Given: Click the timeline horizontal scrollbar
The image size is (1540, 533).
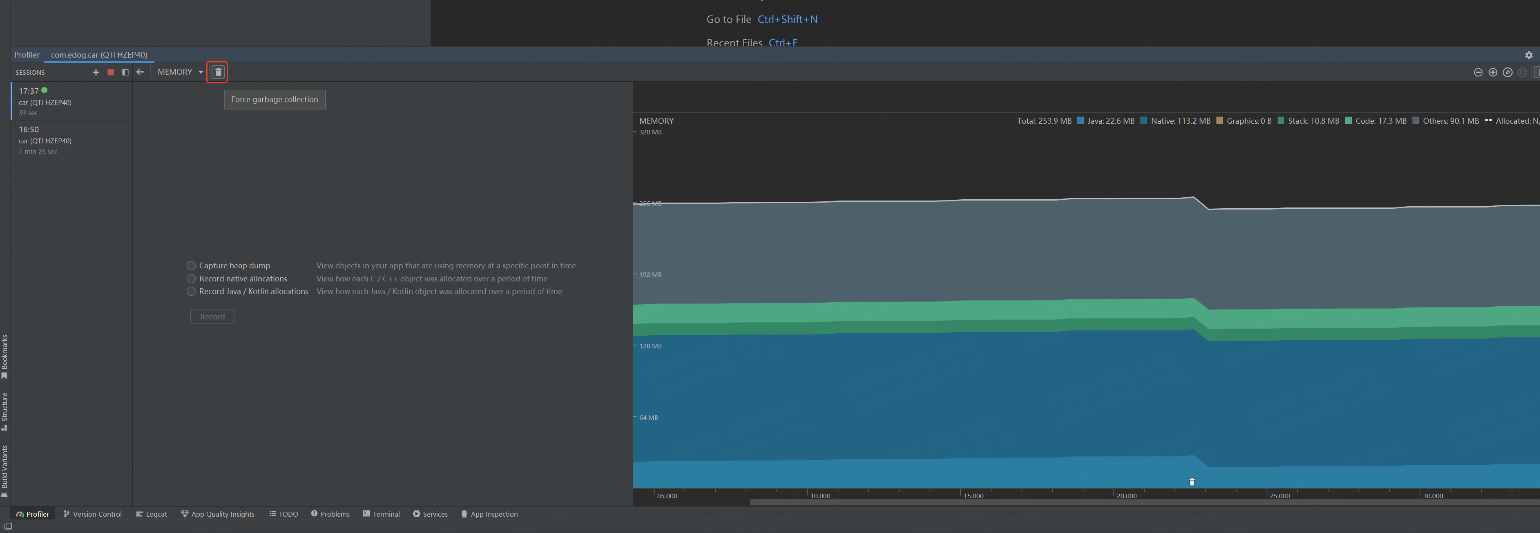Looking at the screenshot, I should click(x=1145, y=502).
